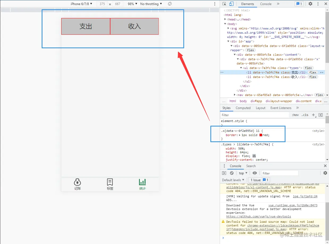329x244 pixels.
Task: Open the flexbox editor icon
Action: tap(254, 156)
